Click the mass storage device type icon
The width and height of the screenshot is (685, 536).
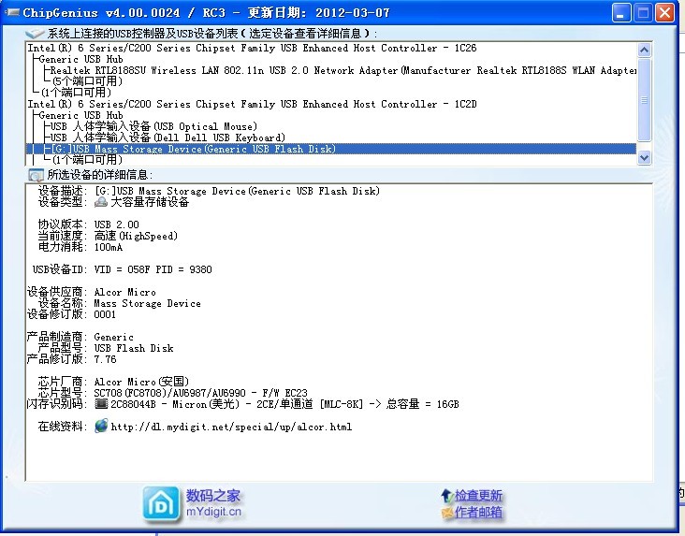pyautogui.click(x=101, y=202)
